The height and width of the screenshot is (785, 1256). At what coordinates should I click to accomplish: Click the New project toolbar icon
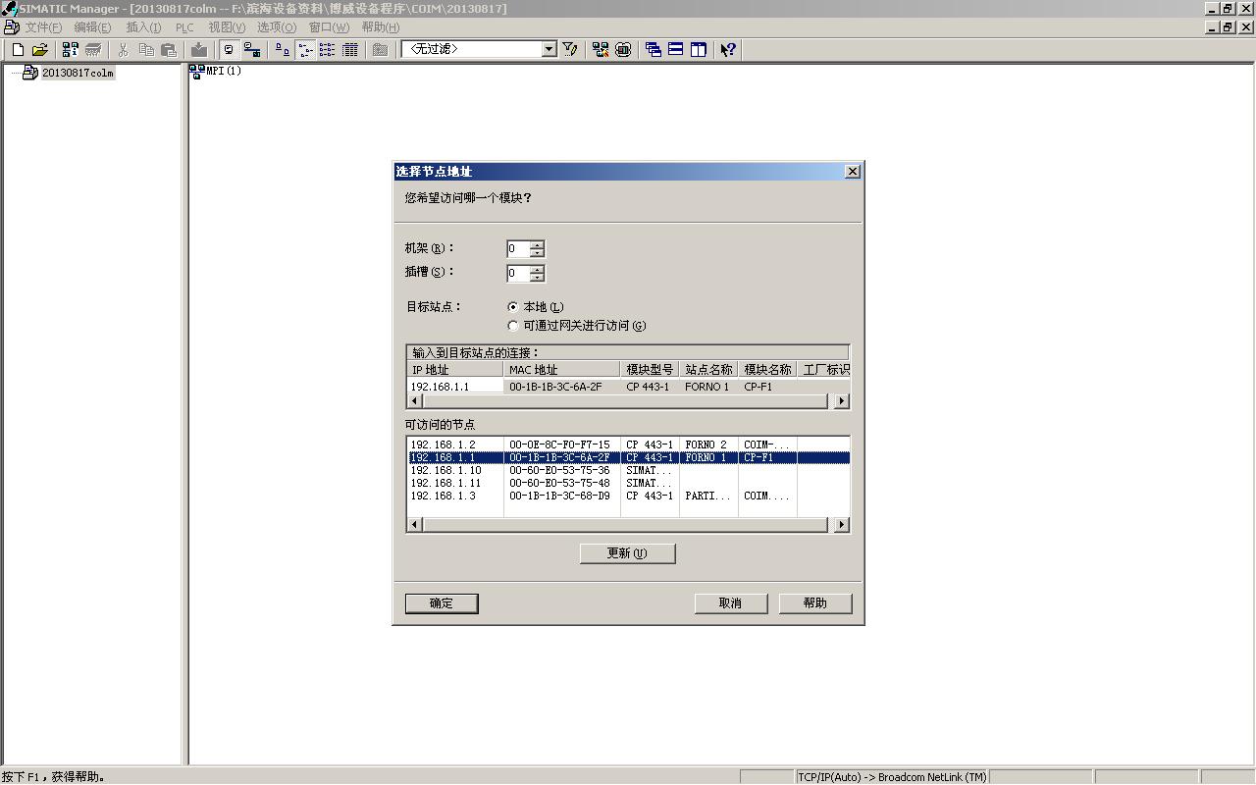[18, 49]
